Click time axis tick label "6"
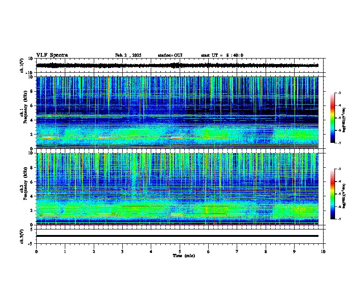Viewport: 364px width, 282px height. (x=209, y=252)
